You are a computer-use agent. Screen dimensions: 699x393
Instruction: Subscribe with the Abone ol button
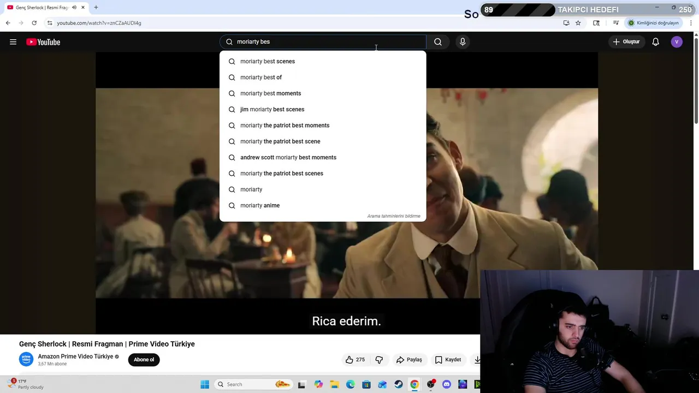coord(144,360)
